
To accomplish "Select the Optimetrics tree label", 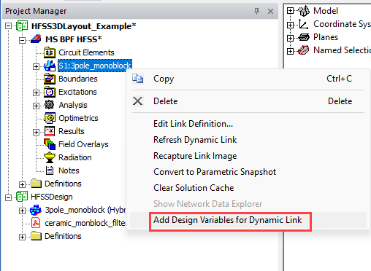I will click(x=78, y=118).
